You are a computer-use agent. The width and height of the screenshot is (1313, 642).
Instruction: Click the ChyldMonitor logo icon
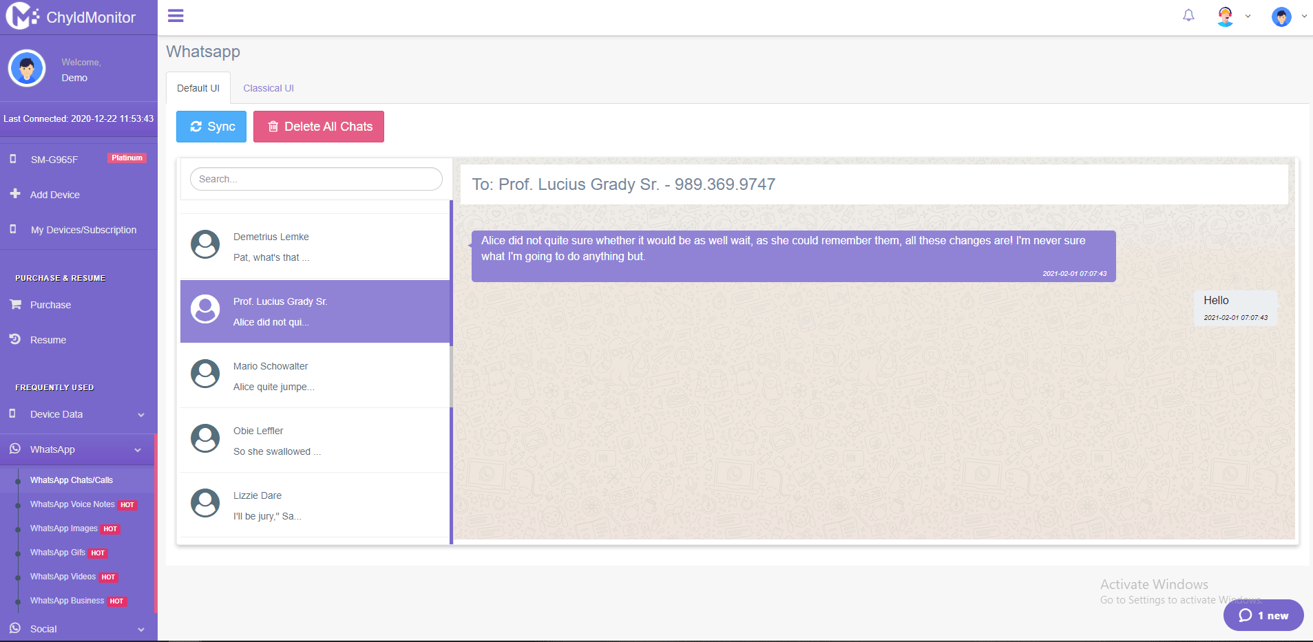tap(22, 17)
